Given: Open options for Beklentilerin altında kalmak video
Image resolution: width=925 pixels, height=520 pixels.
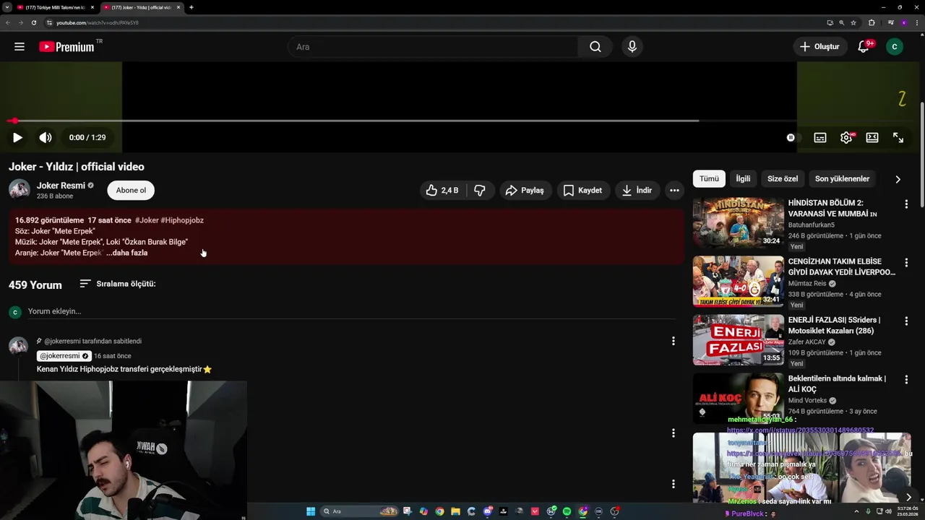Looking at the screenshot, I should click(906, 380).
